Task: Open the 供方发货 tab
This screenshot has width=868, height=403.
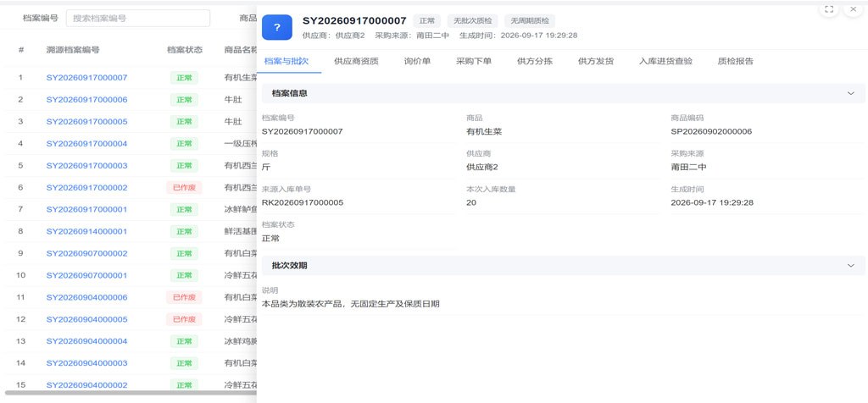Action: point(596,61)
